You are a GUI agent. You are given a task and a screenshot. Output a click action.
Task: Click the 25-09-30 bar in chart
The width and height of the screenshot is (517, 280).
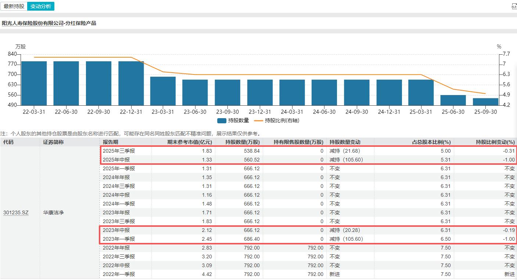[485, 102]
